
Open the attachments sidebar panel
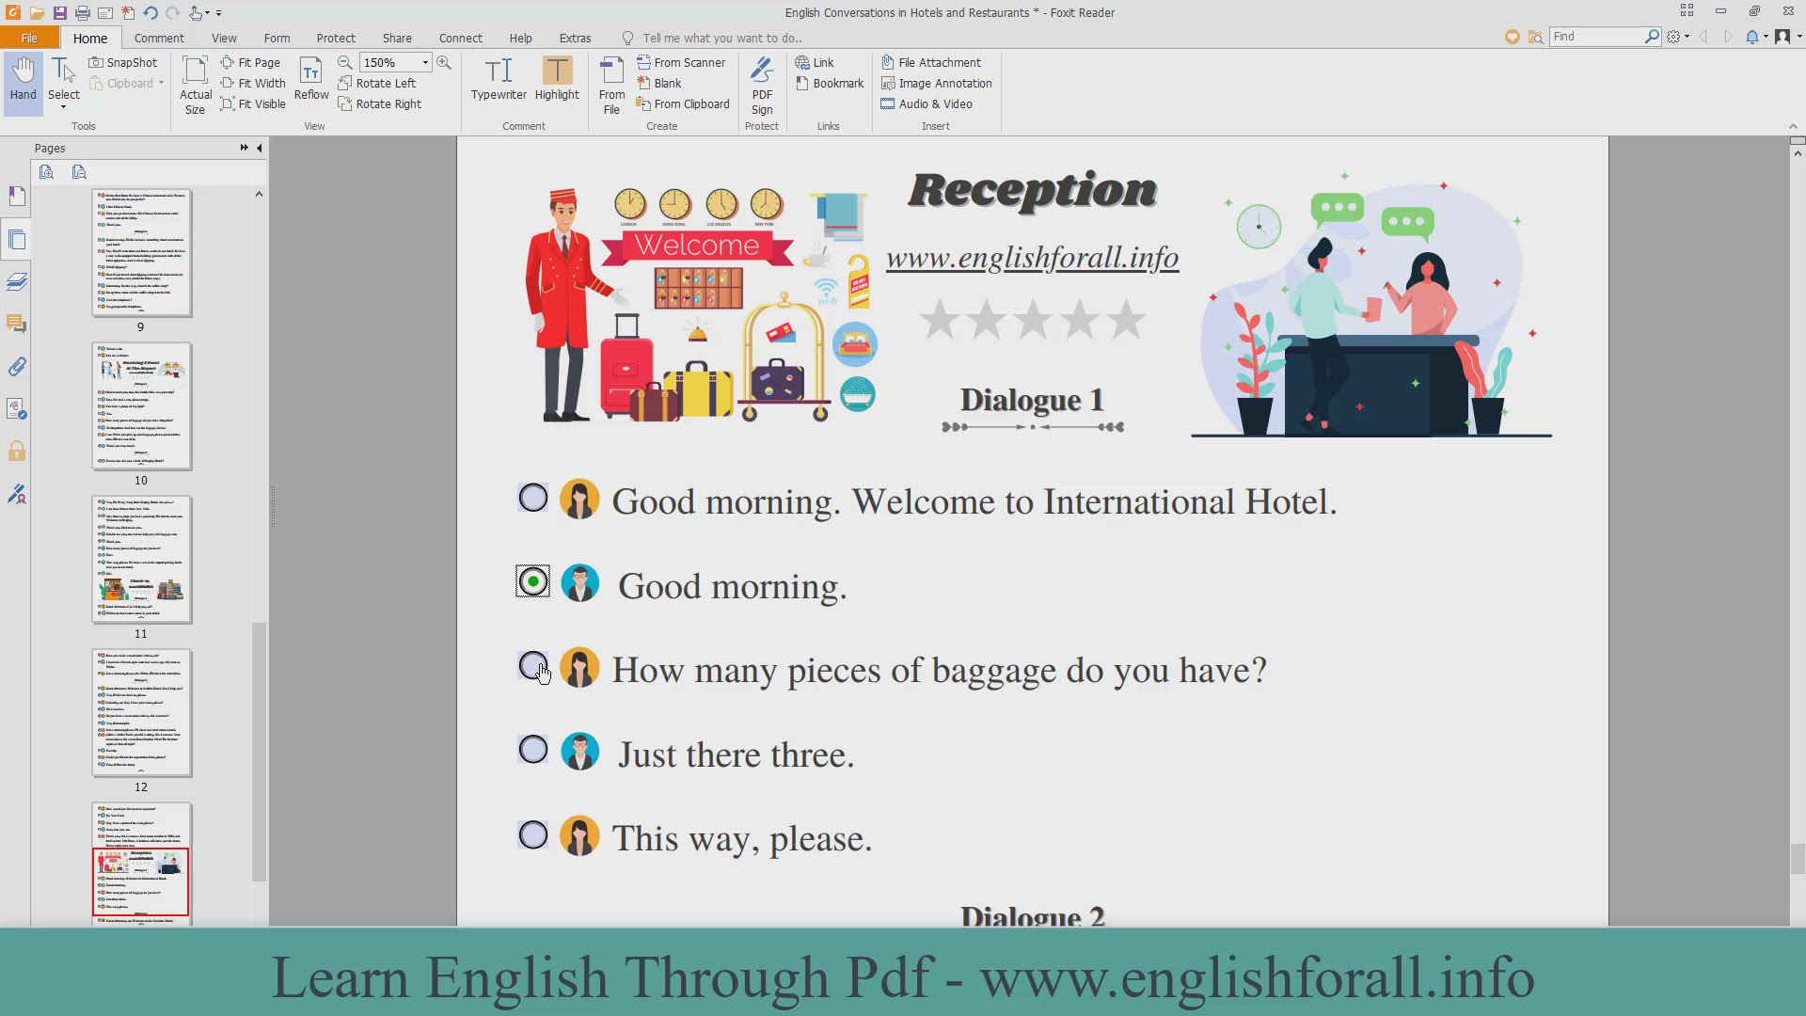click(x=17, y=367)
